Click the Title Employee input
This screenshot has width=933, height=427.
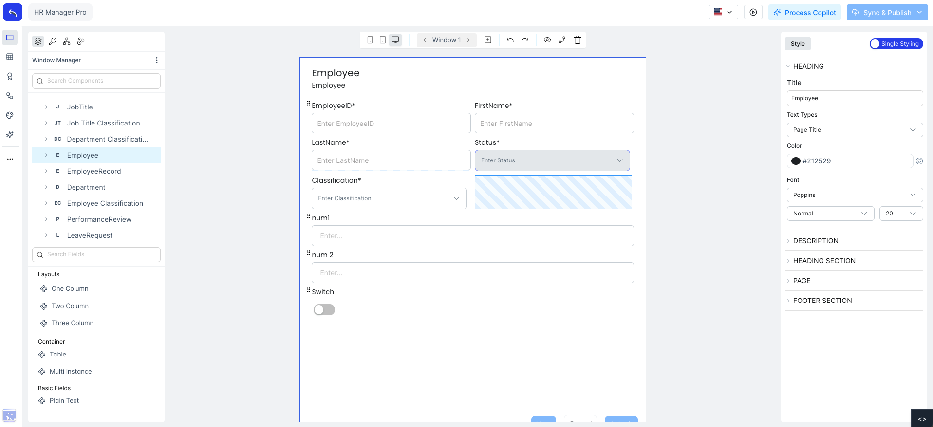click(x=855, y=98)
